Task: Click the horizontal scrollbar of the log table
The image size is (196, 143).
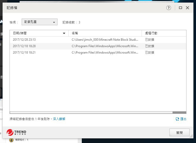Action: point(91,113)
